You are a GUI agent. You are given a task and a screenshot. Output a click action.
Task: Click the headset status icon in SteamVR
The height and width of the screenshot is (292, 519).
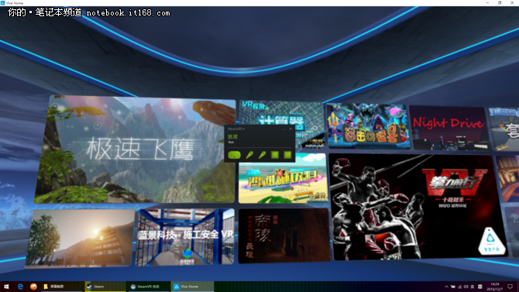click(x=234, y=155)
